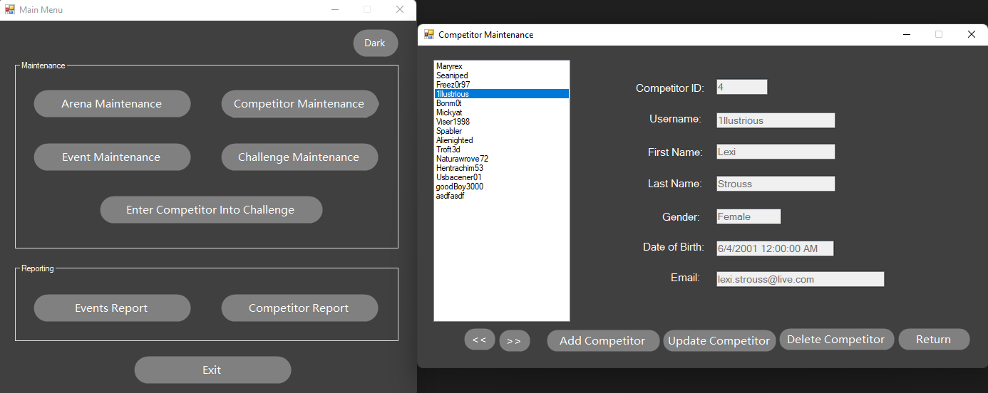Click the Main Menu window app icon

pos(10,9)
